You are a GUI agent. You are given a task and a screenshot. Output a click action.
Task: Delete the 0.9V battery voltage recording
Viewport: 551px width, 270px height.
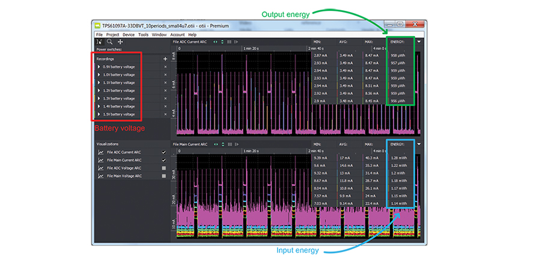tap(165, 67)
